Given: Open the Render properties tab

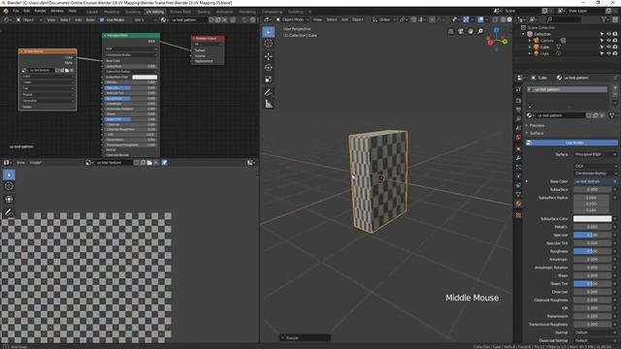Looking at the screenshot, I should point(518,101).
